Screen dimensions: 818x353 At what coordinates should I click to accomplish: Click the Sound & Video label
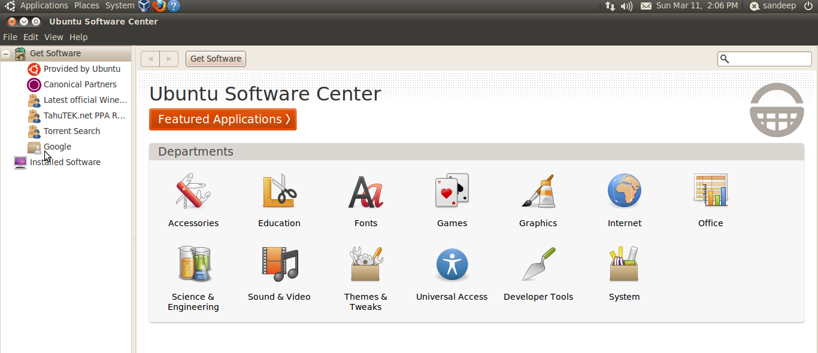point(280,297)
